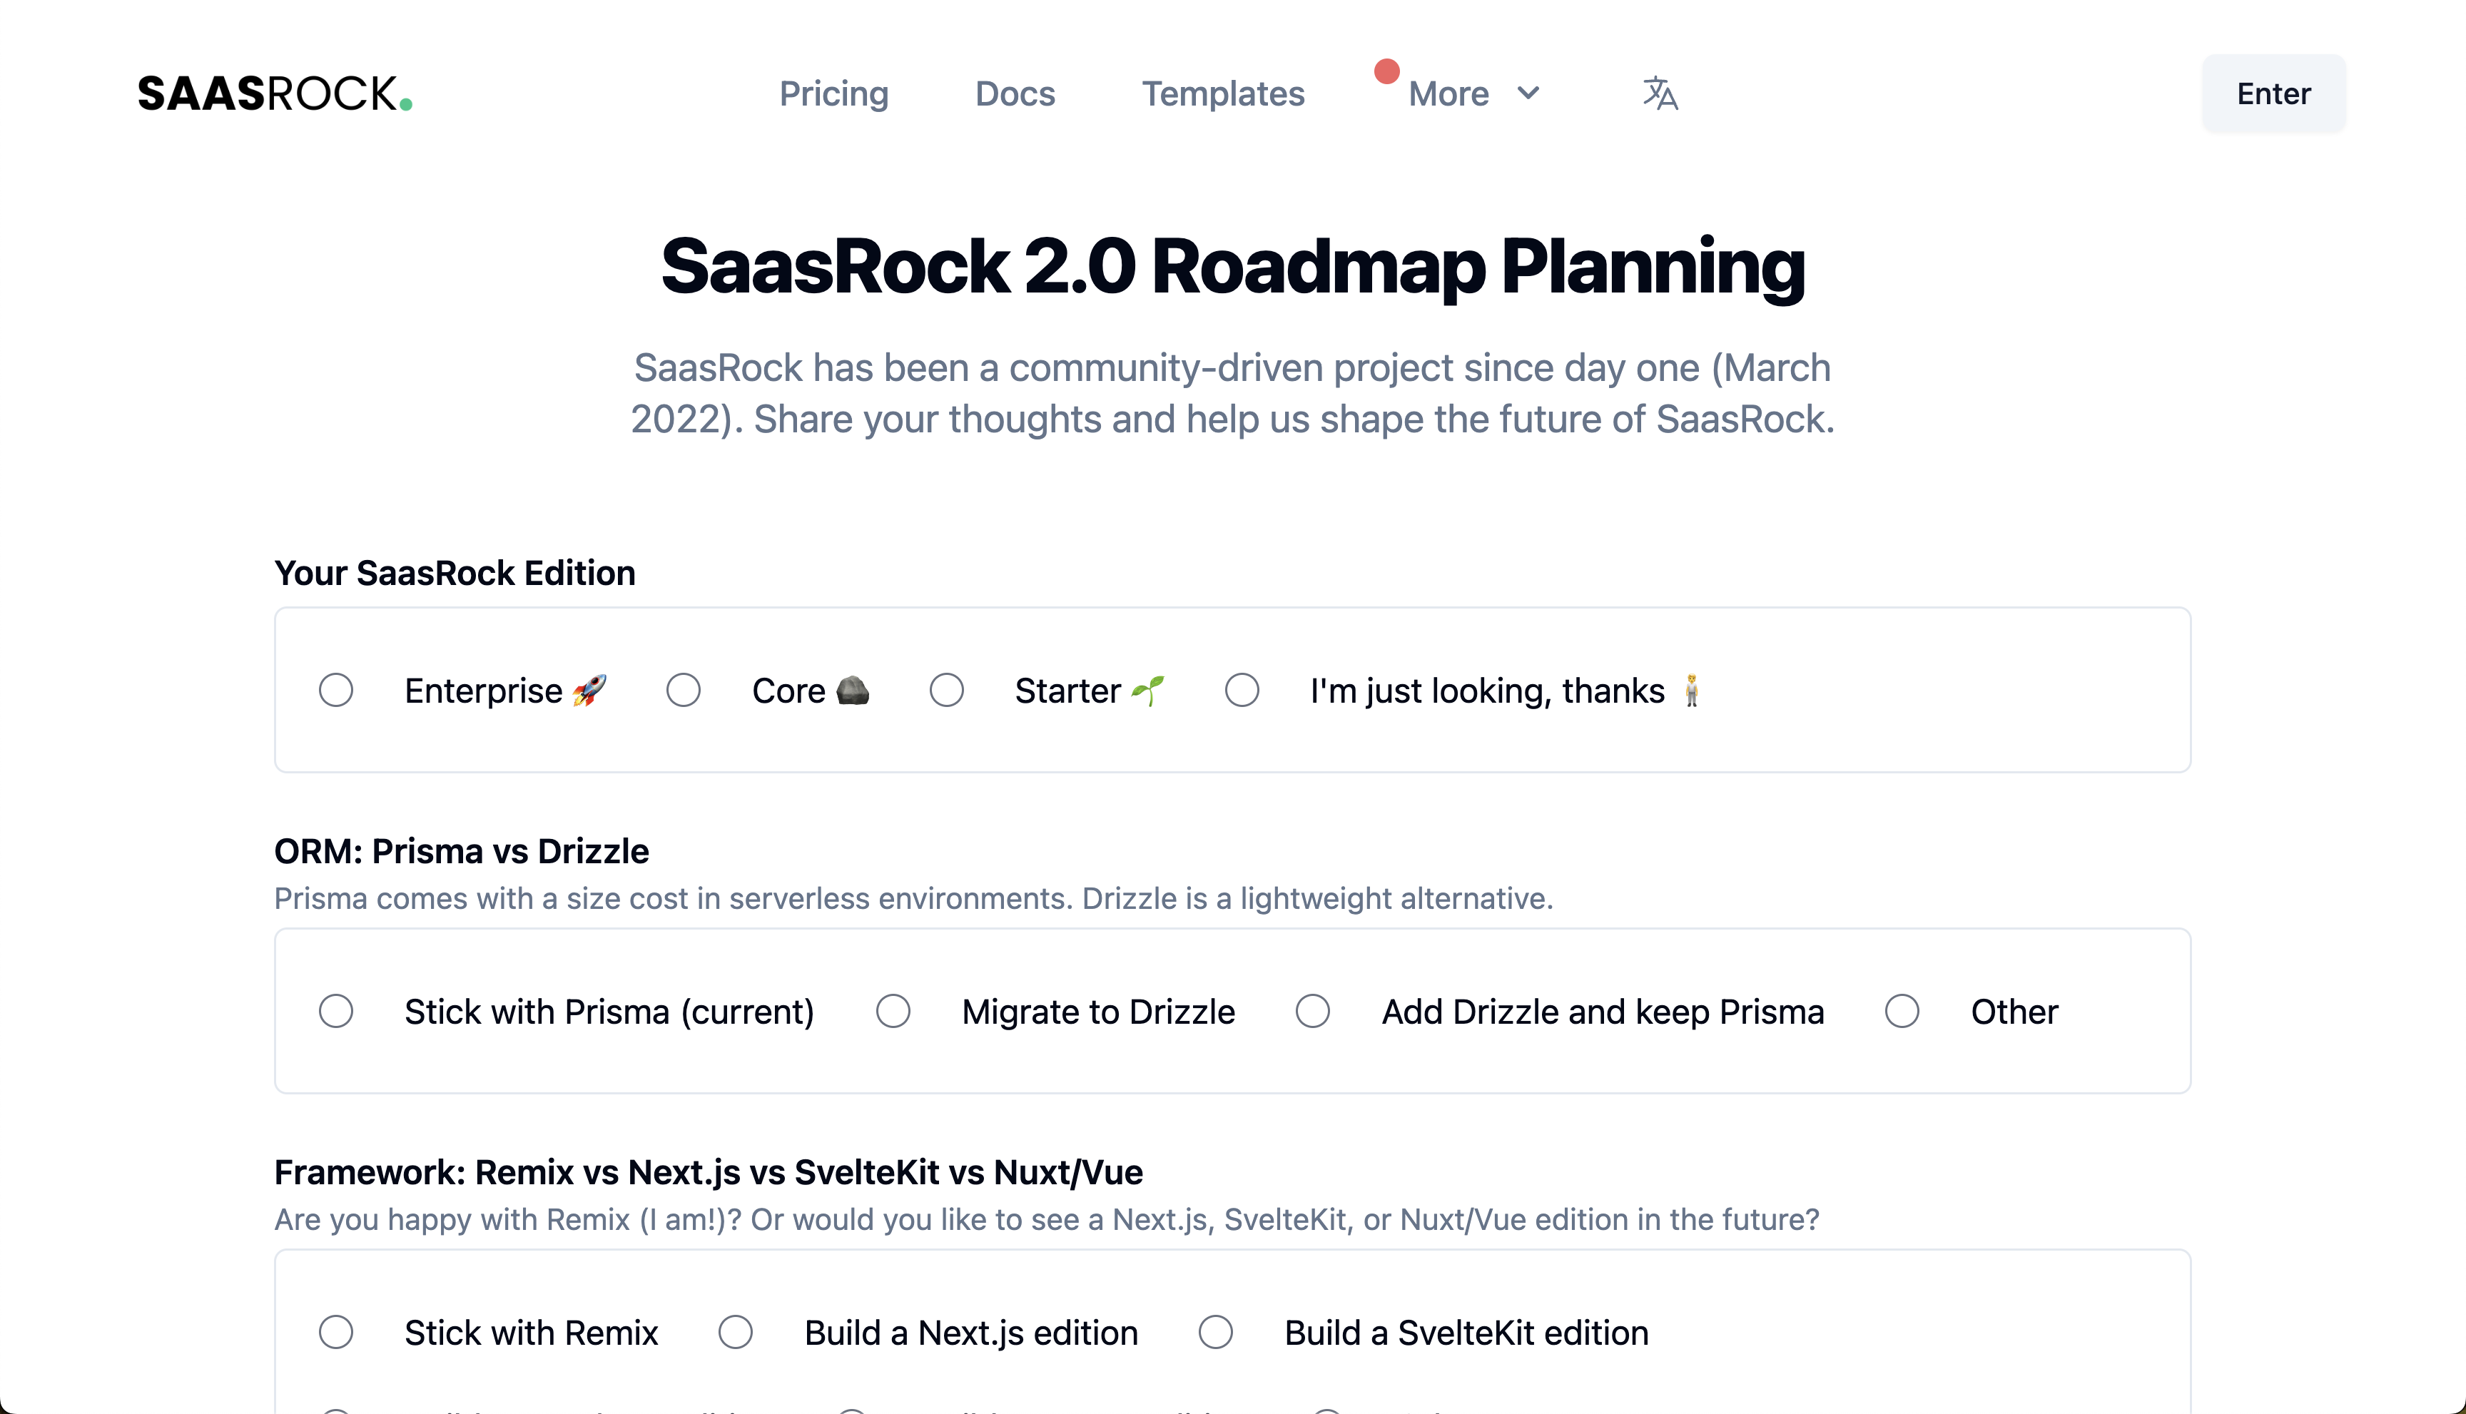This screenshot has width=2466, height=1414.
Task: Choose "Migrate to Drizzle"
Action: tap(893, 1011)
